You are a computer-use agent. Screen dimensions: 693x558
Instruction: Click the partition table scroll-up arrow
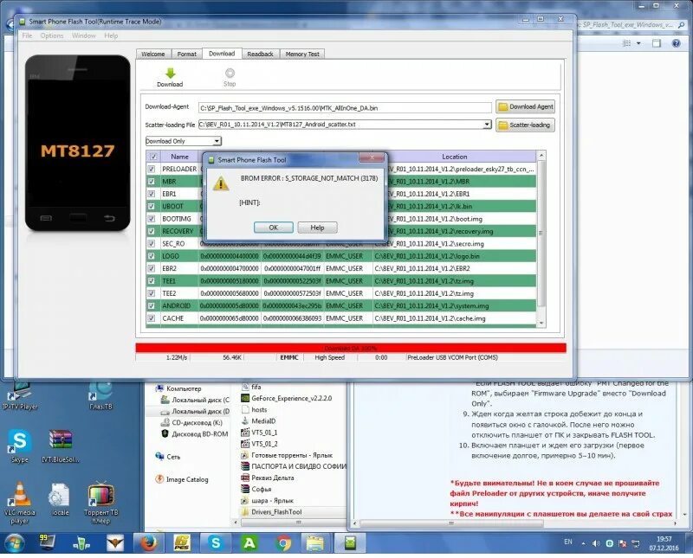click(541, 156)
